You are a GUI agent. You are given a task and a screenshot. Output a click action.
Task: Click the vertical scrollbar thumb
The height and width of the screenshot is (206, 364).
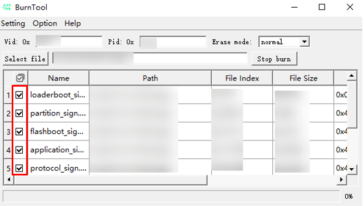click(x=352, y=104)
